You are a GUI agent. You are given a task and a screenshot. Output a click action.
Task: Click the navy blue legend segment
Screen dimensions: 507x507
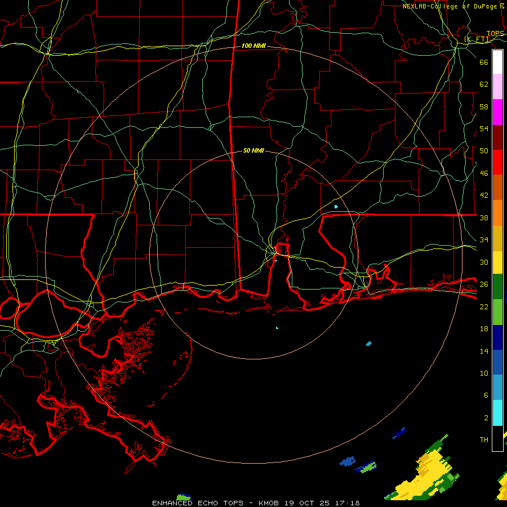coord(497,337)
